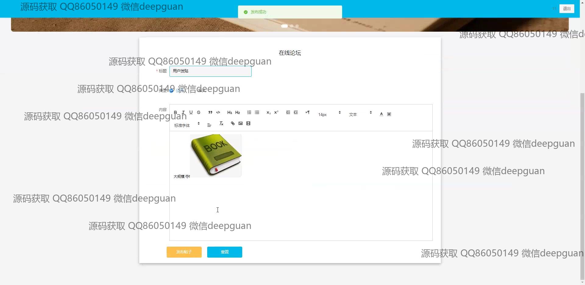Viewport: 585px width, 285px height.
Task: Open the text alignment picker
Action: [x=209, y=125]
